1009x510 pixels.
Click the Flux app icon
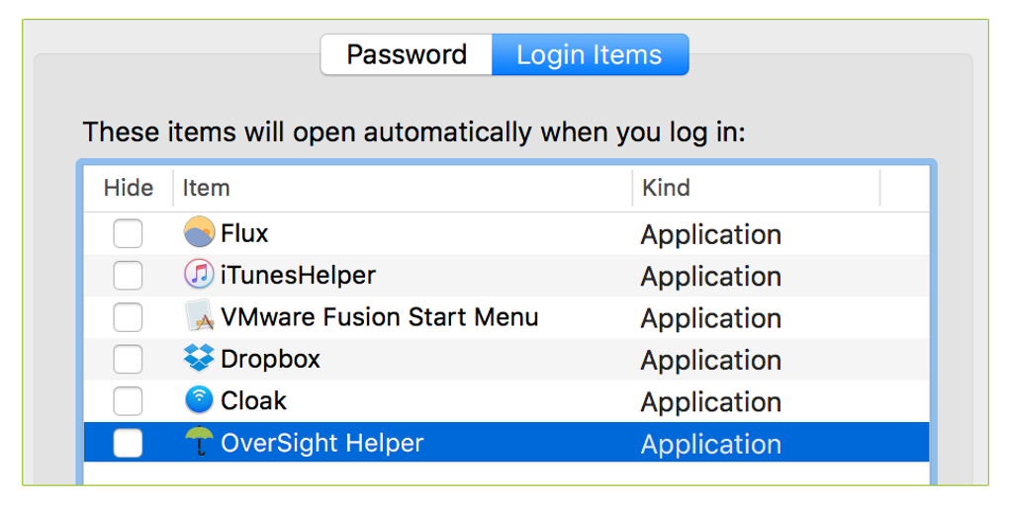[x=199, y=233]
